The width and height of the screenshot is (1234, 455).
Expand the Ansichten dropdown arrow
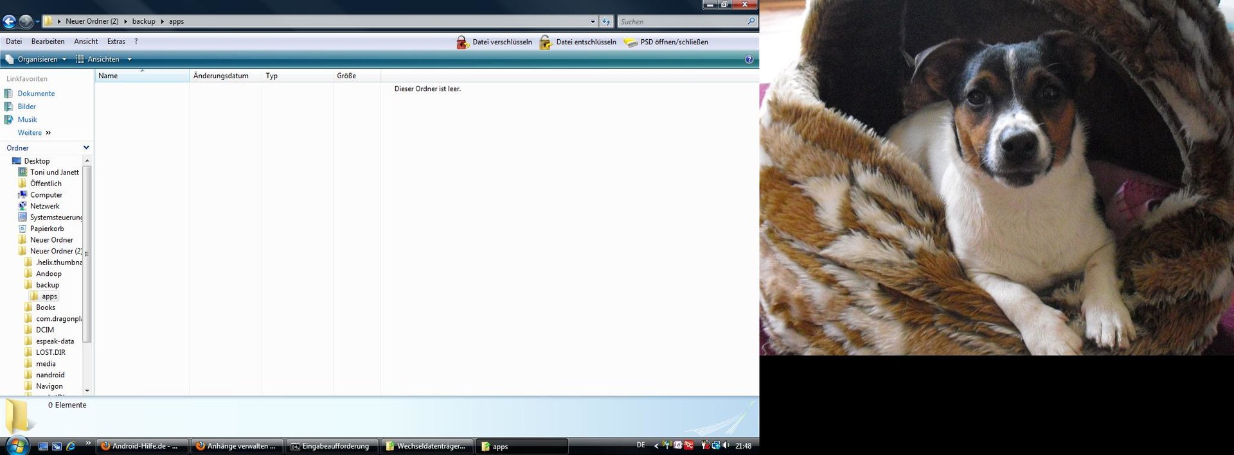(x=129, y=59)
